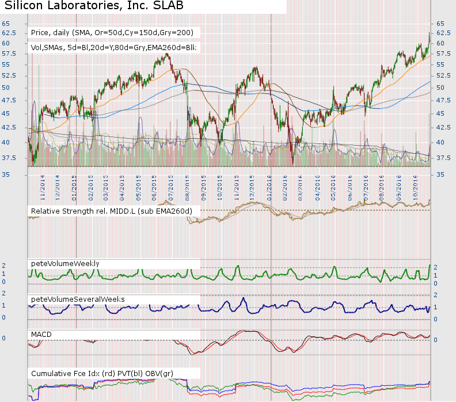Screen dimensions: 456x402
Task: Click the 60 value on right price axis
Action: [440, 43]
